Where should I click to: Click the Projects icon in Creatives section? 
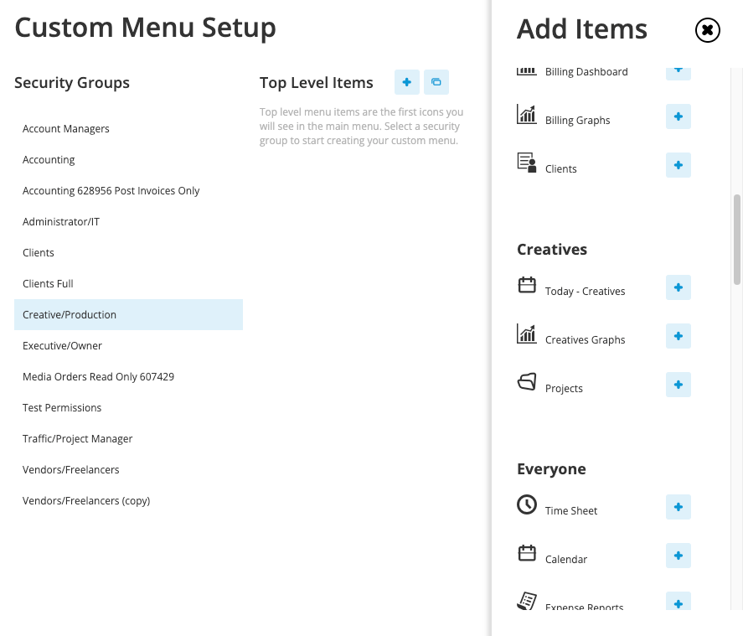526,381
